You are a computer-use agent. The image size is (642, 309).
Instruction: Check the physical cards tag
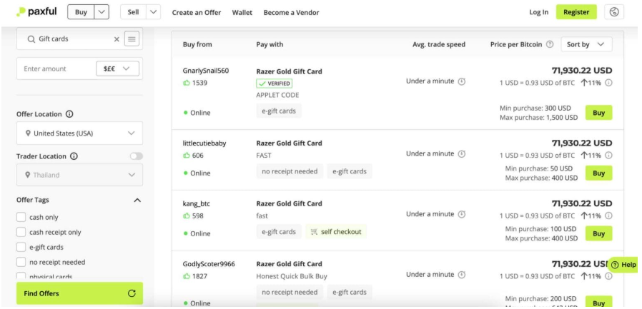tap(21, 276)
